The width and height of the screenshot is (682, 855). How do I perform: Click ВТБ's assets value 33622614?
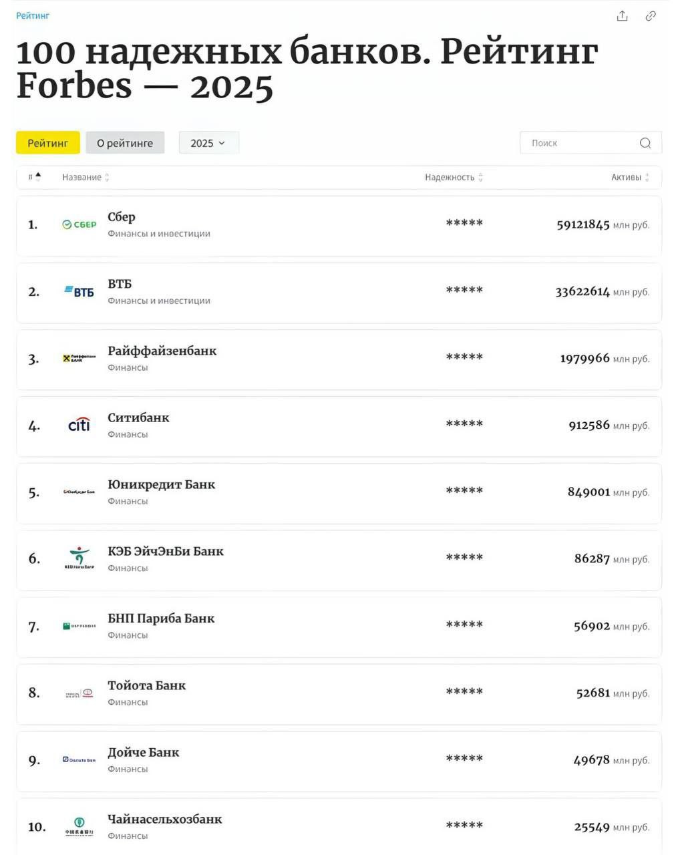coord(582,292)
